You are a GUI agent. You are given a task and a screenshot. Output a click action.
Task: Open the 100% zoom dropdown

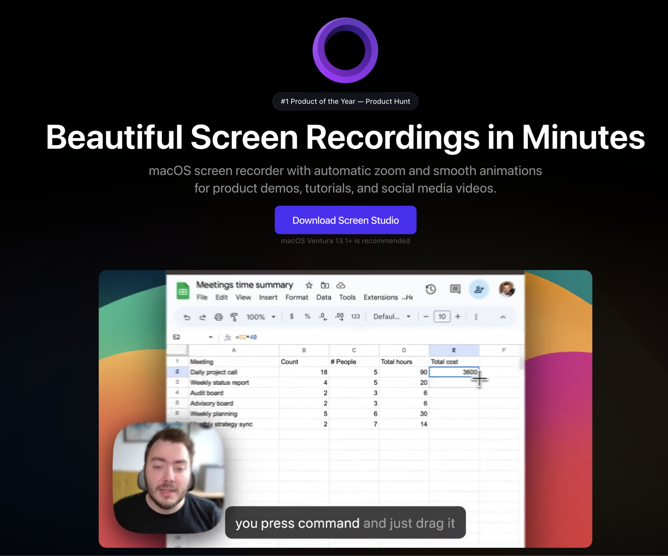tap(261, 317)
